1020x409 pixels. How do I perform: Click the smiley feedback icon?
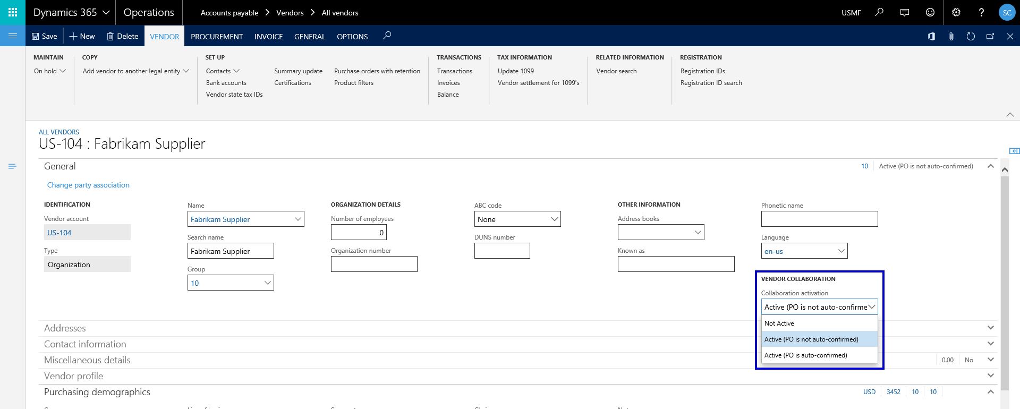tap(930, 12)
